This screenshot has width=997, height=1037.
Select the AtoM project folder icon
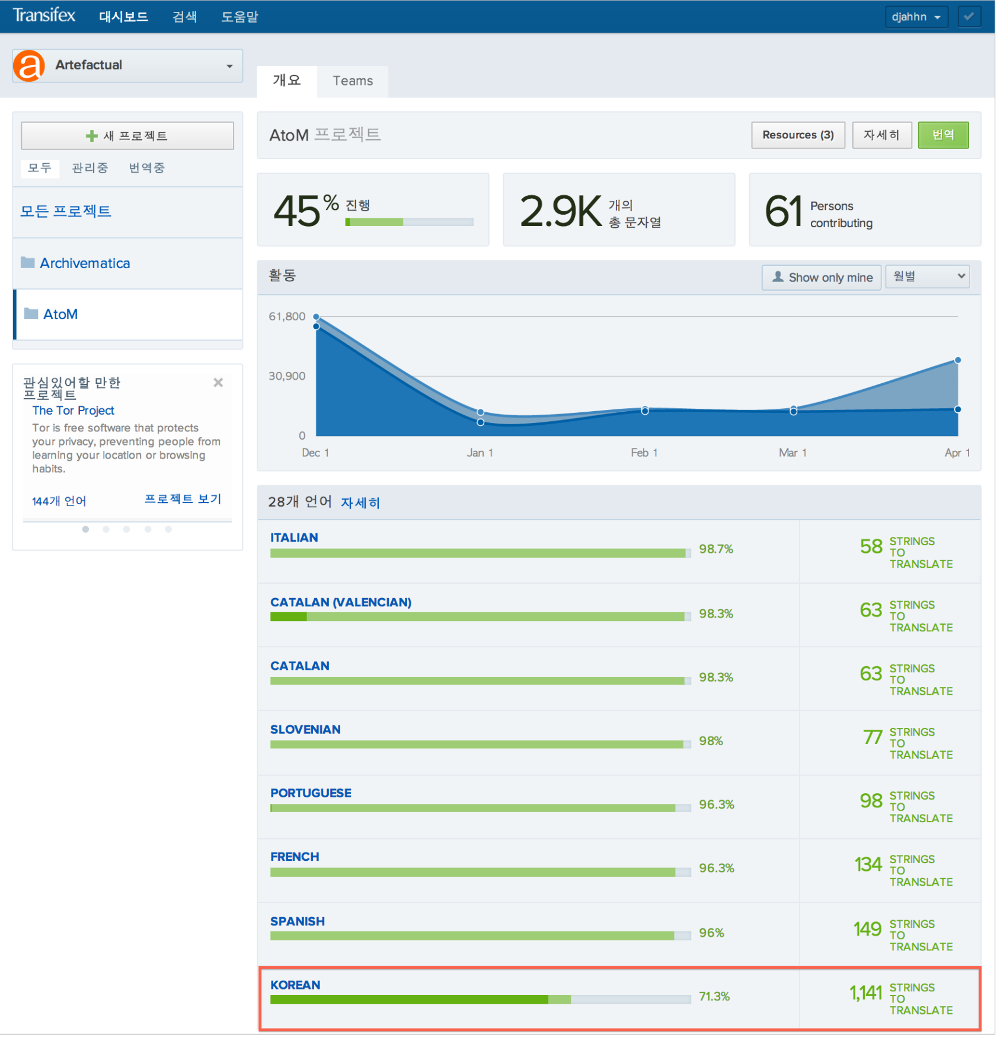pos(33,314)
